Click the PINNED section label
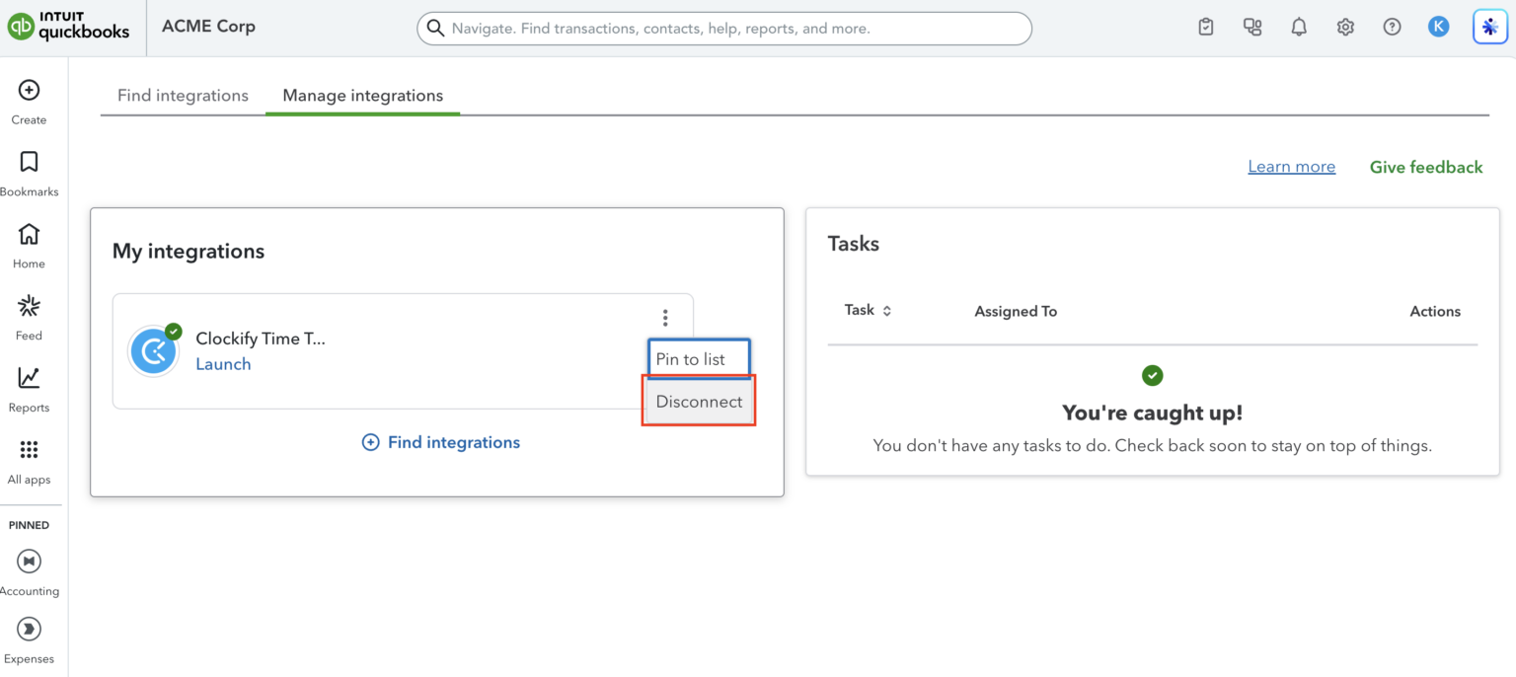This screenshot has height=677, width=1516. coord(30,525)
